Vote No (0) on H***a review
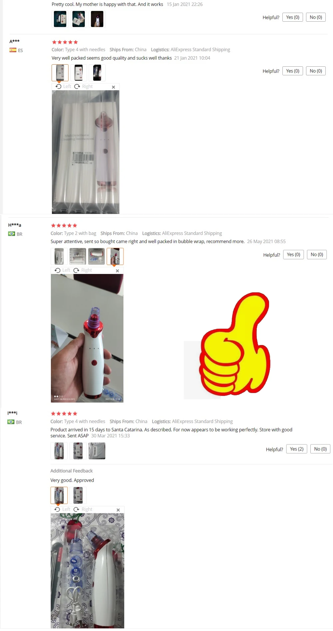The height and width of the screenshot is (631, 333). coord(317,255)
